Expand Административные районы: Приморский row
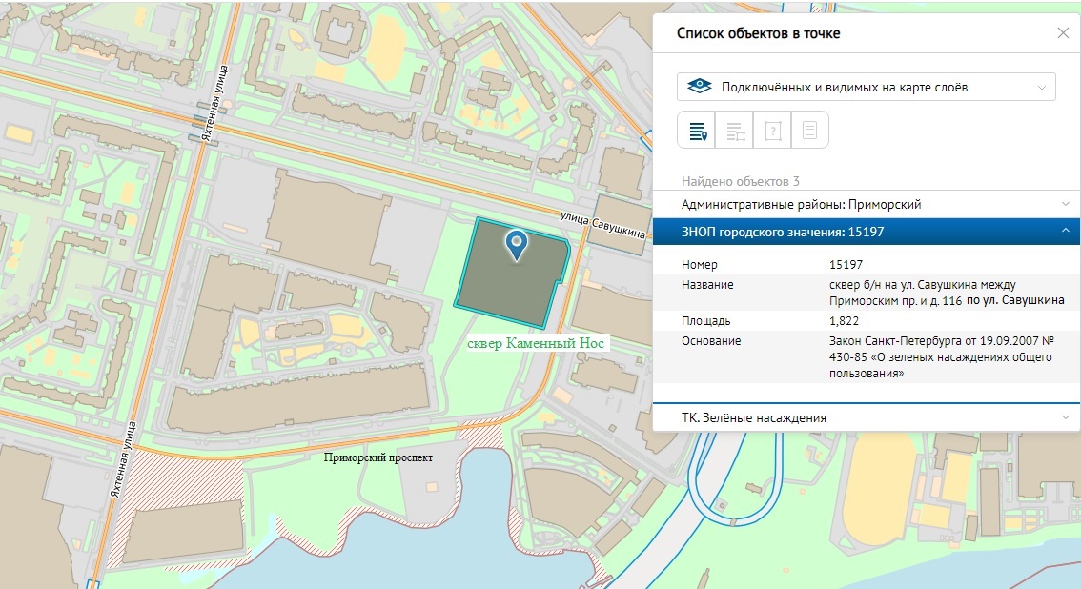Viewport: 1081px width, 589px height. click(x=1064, y=204)
